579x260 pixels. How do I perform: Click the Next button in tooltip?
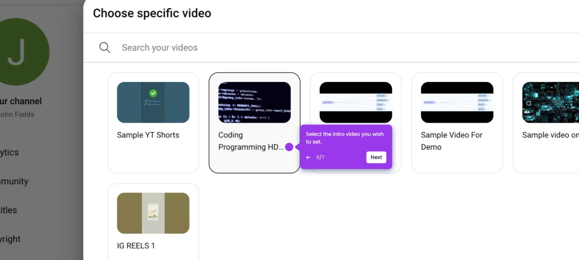376,157
